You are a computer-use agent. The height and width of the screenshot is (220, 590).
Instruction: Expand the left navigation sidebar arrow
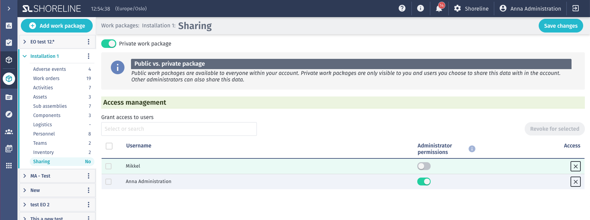coord(9,9)
